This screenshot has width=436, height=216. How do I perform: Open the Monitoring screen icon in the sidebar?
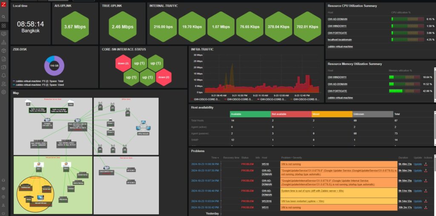(x=3, y=34)
